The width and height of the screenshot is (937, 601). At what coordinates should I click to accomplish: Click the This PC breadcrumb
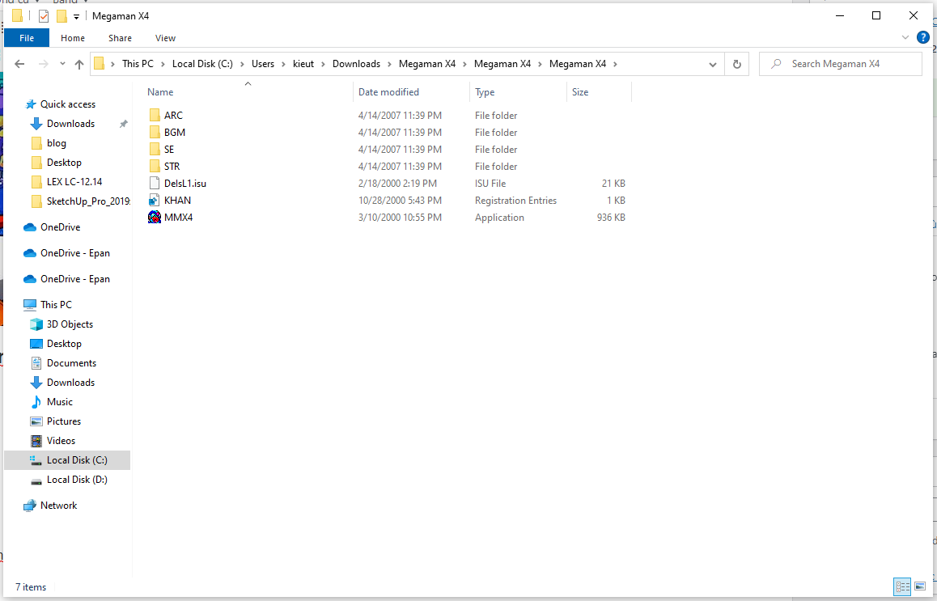click(138, 64)
